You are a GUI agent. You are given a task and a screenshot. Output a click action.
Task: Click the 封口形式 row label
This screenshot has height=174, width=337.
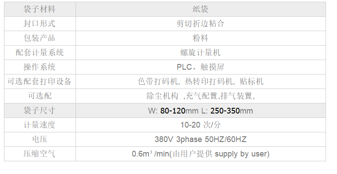(x=40, y=24)
